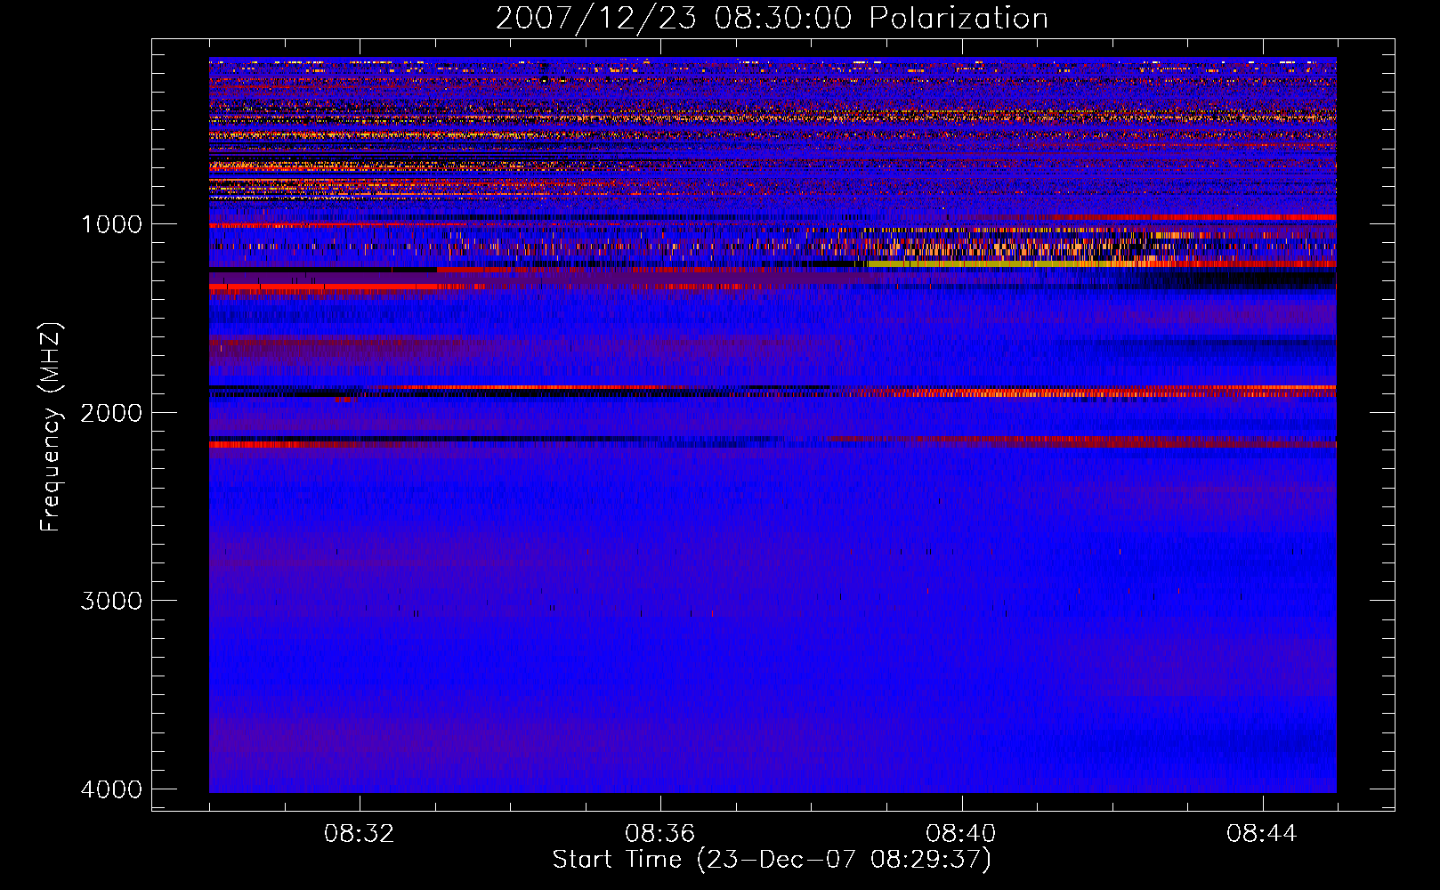Click the 3000 frequency tick label

111,601
